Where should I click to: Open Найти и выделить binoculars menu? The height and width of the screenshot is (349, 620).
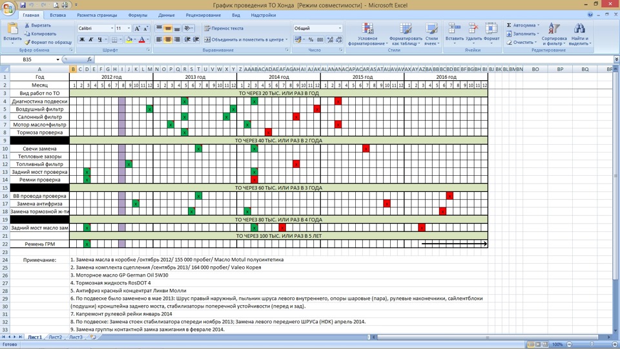click(580, 34)
